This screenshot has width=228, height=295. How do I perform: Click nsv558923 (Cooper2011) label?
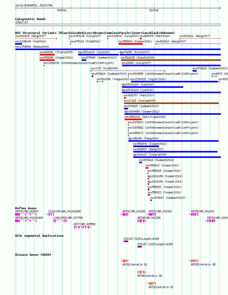[164, 193]
